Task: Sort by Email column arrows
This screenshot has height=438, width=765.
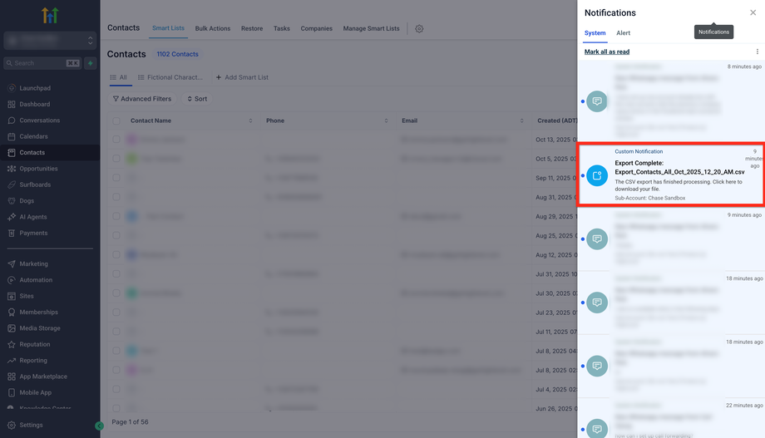Action: click(x=521, y=121)
